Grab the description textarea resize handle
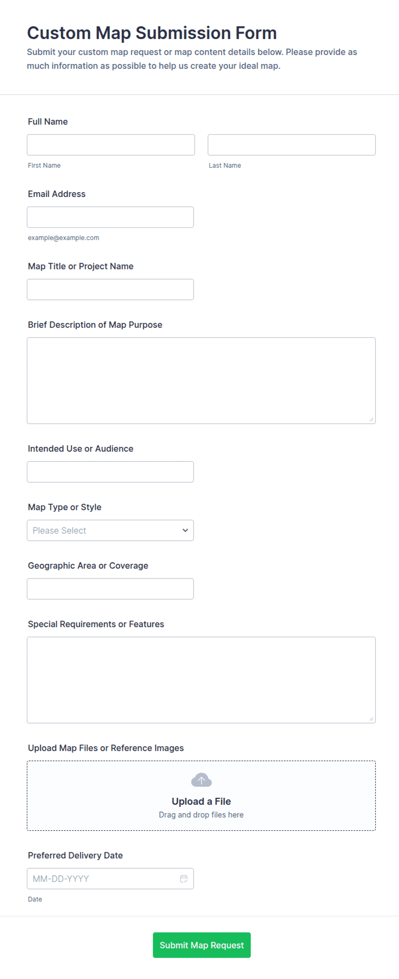This screenshot has height=979, width=399. (371, 419)
